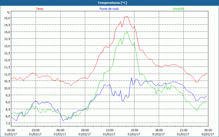Click the 06:00 time axis label
This screenshot has height=137, width=219.
[x=60, y=130]
